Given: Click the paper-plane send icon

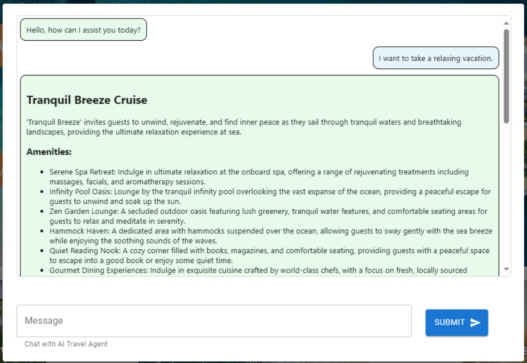Looking at the screenshot, I should 475,322.
